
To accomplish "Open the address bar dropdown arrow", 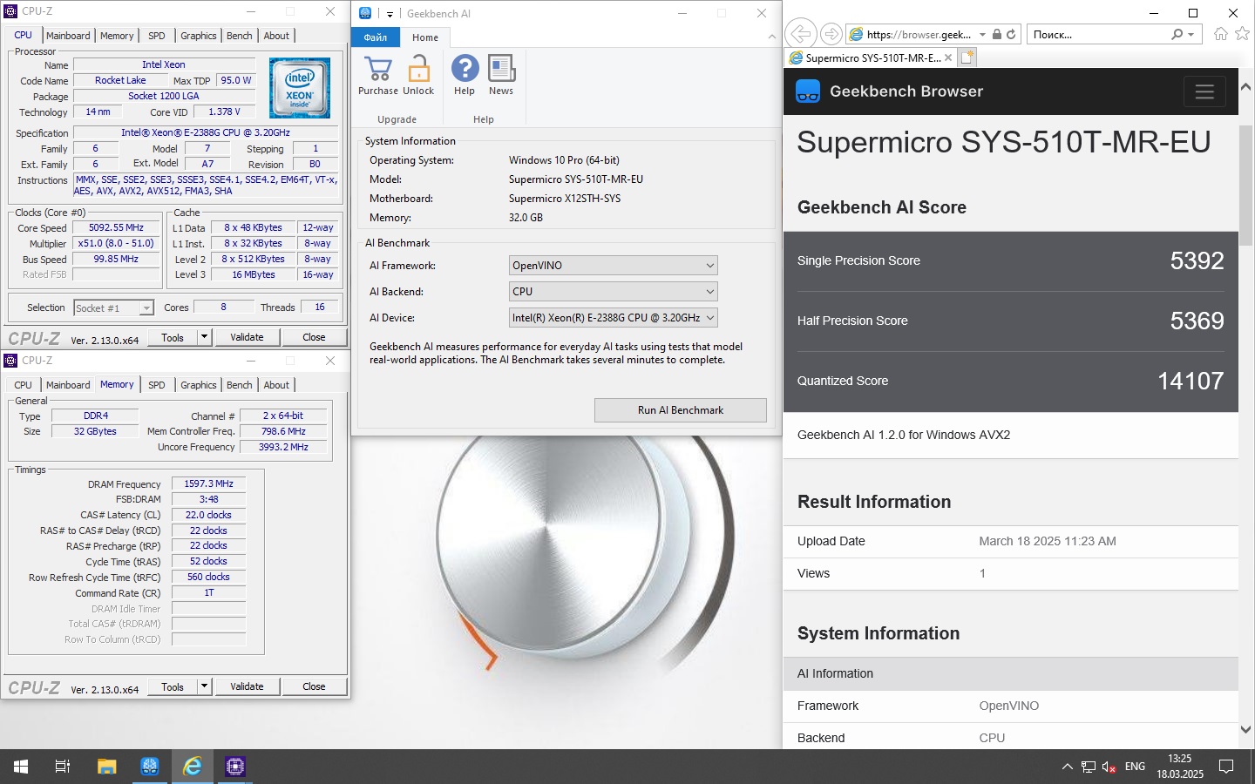I will [982, 35].
